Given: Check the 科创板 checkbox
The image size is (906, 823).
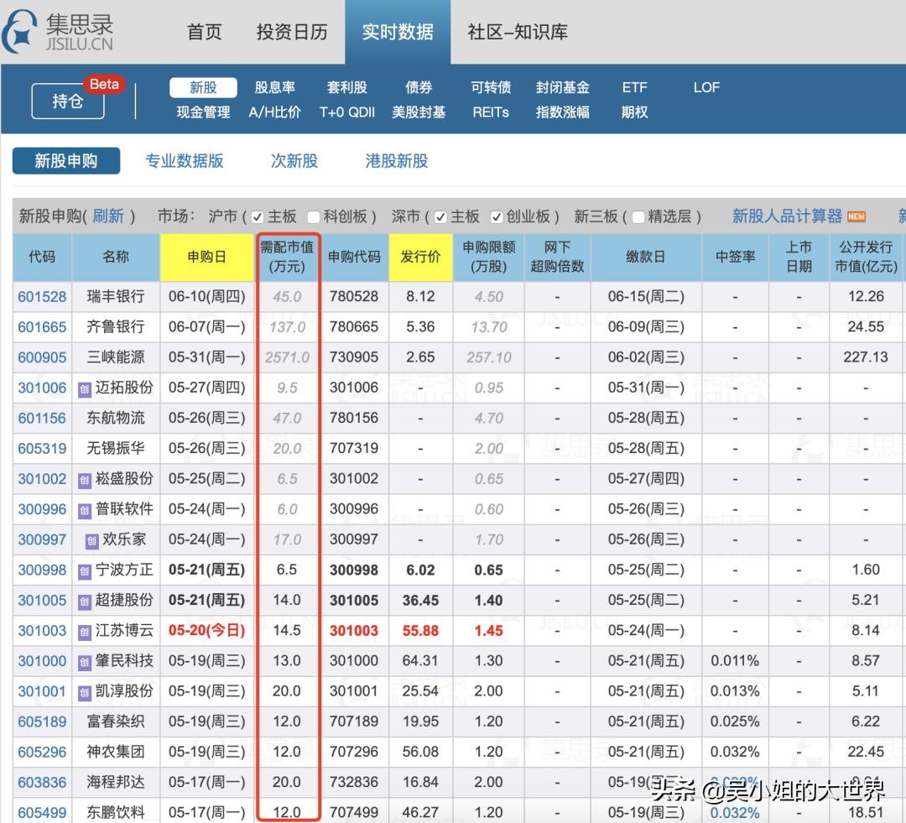Looking at the screenshot, I should pyautogui.click(x=315, y=216).
